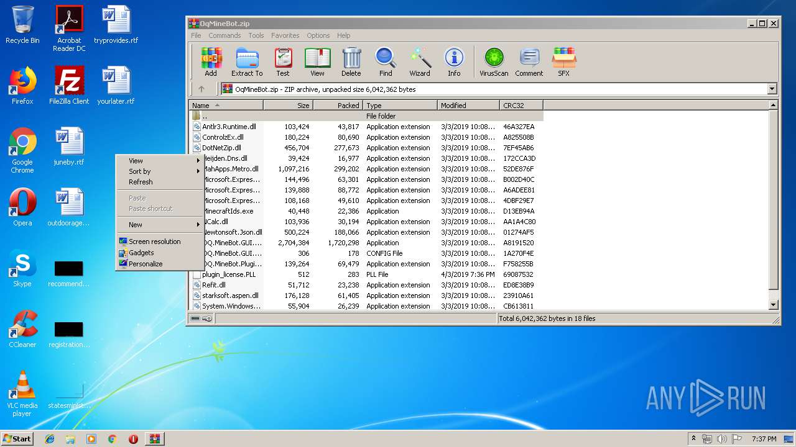Click the file list scroll down arrow
Viewport: 796px width, 447px height.
coord(774,305)
